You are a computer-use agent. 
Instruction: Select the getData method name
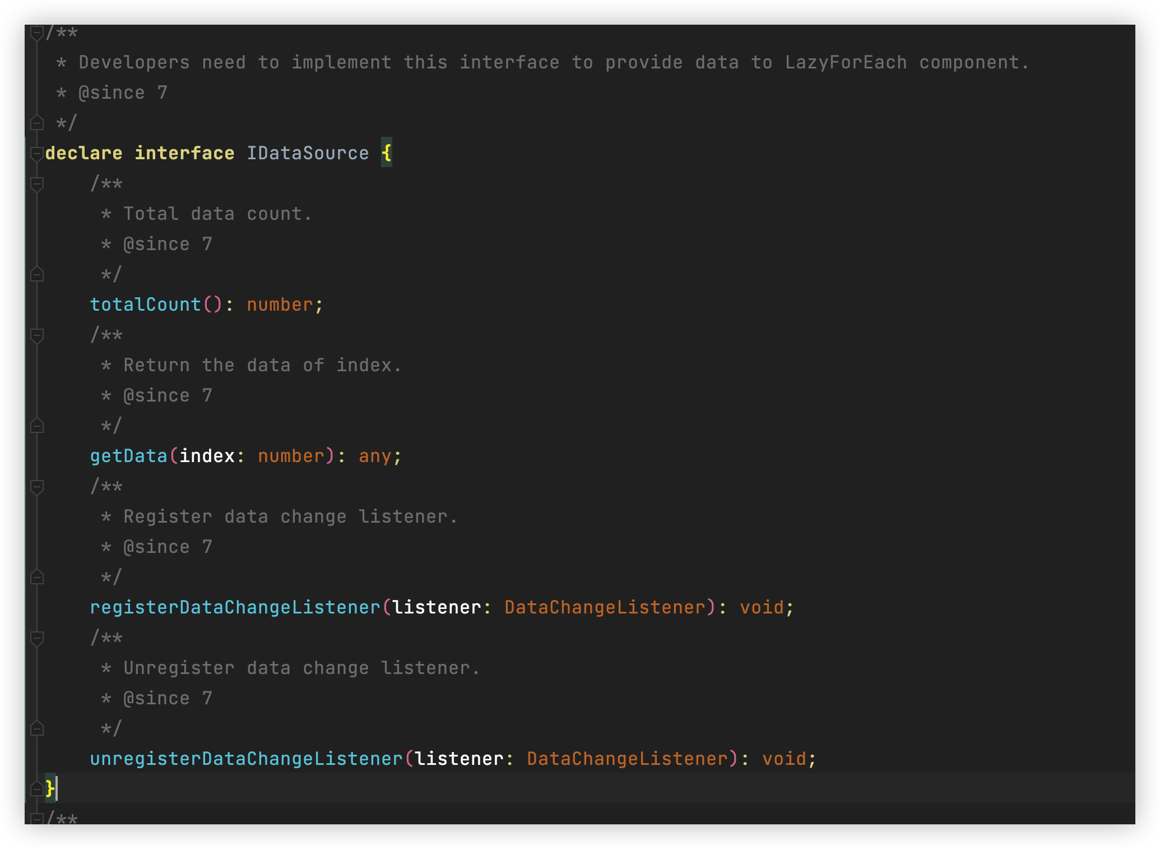[x=130, y=455]
